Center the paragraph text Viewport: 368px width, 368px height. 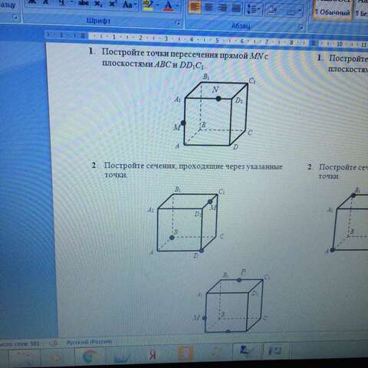[x=209, y=8]
